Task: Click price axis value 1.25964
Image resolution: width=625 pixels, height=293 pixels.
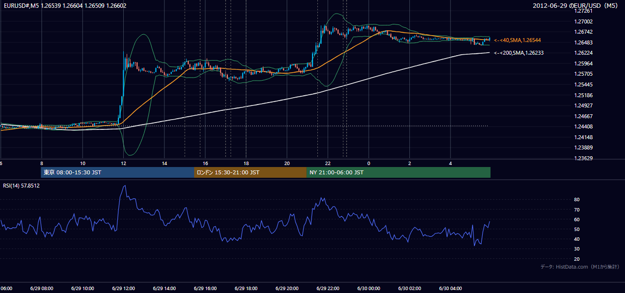Action: 583,63
